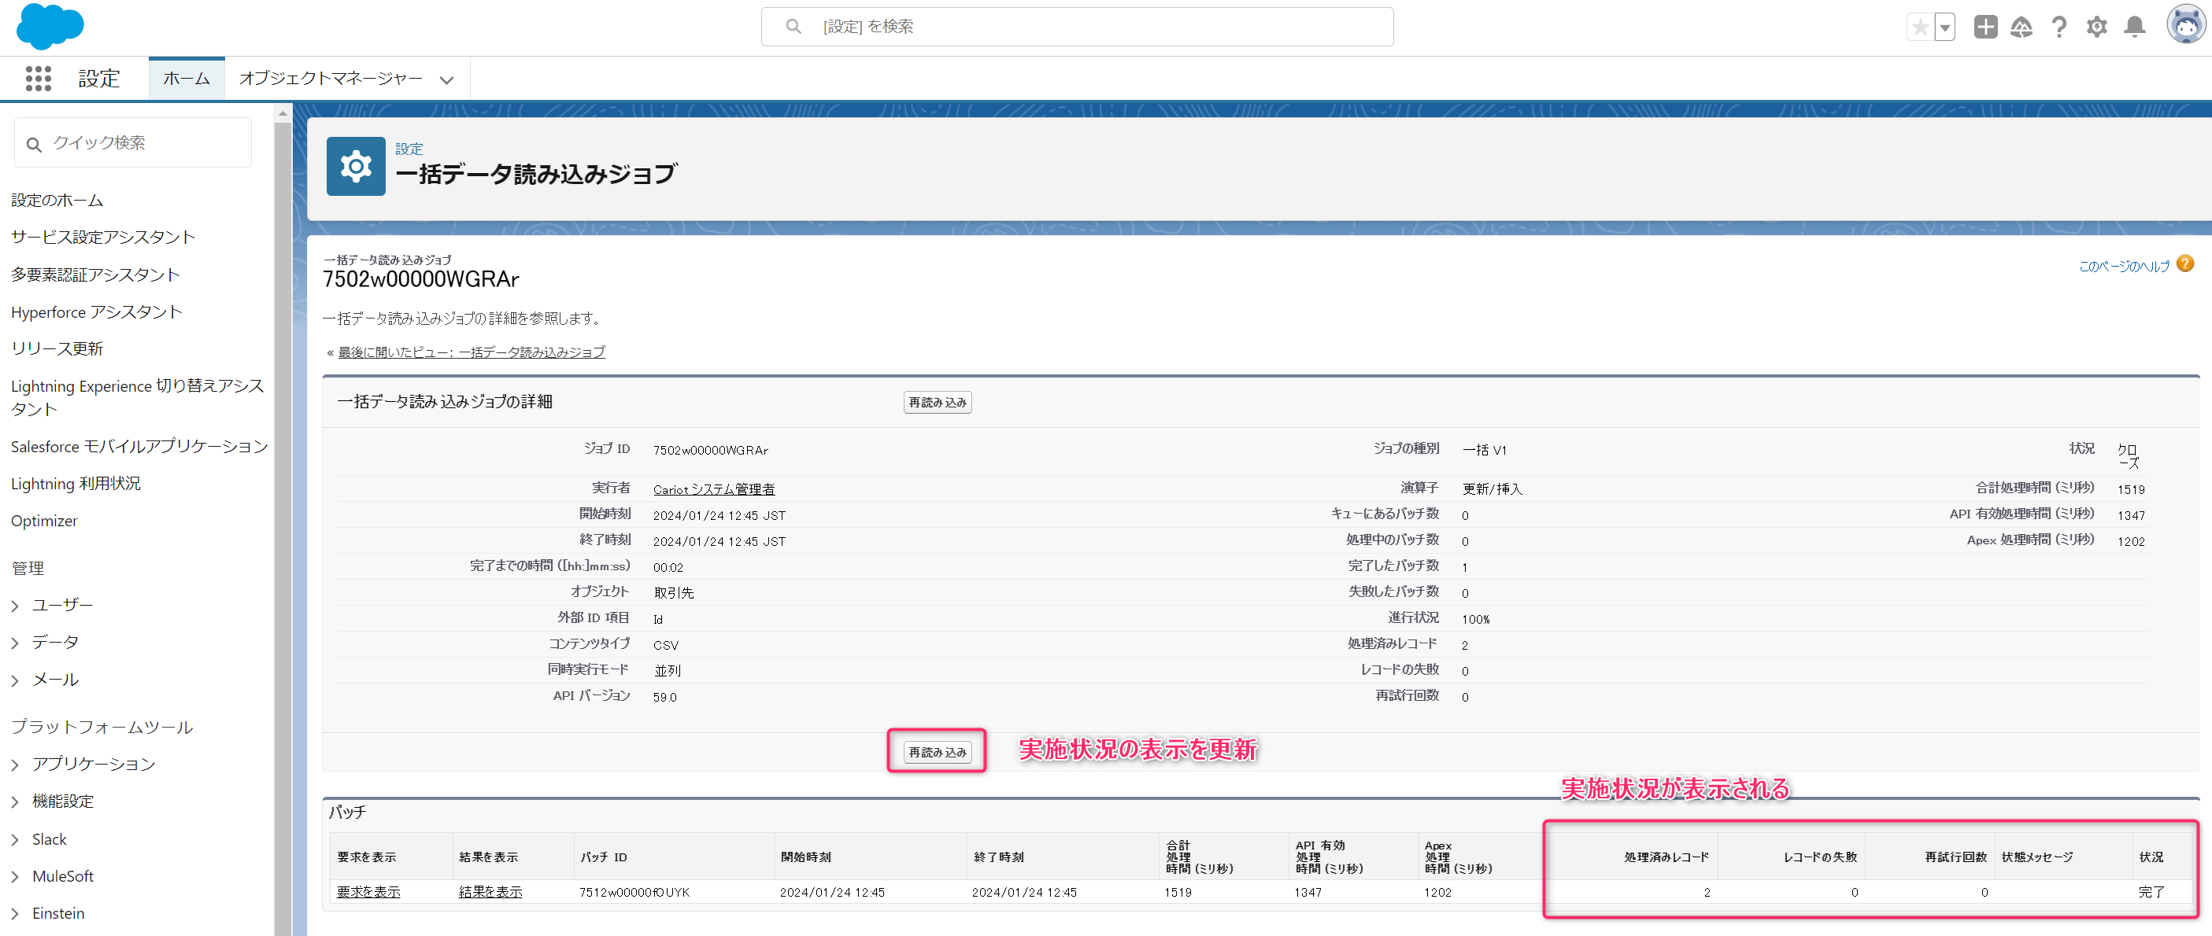Open 多要素認証アシスタント in the sidebar

(x=95, y=275)
